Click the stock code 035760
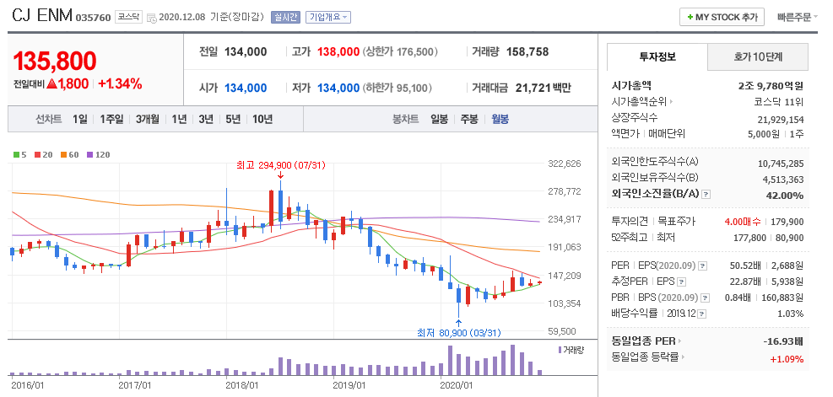This screenshot has width=833, height=397. [x=94, y=18]
